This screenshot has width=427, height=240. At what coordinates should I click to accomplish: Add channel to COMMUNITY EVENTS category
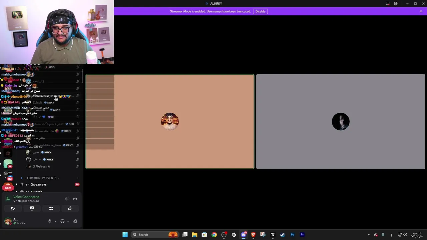(78, 178)
